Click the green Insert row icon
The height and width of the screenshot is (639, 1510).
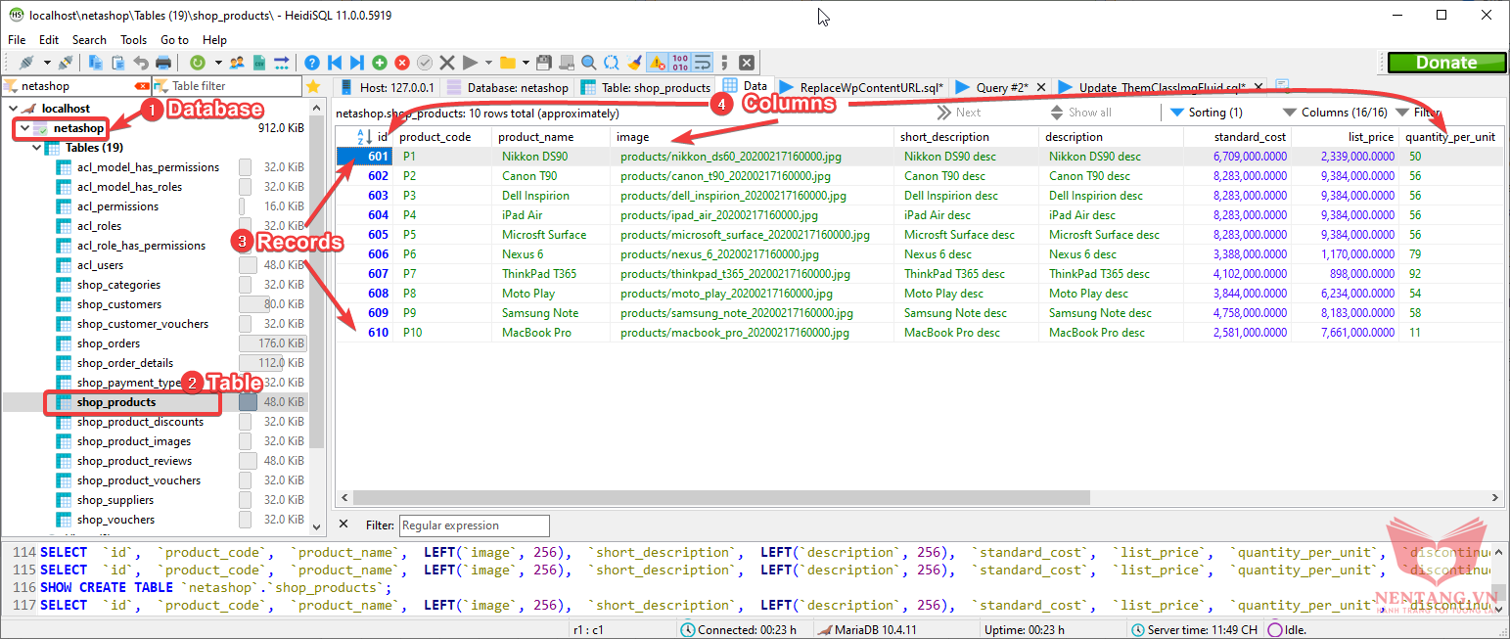point(379,63)
